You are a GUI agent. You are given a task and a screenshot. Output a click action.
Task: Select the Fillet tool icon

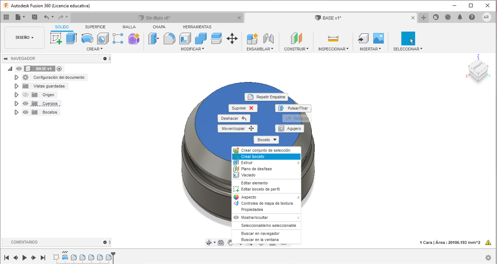click(169, 38)
